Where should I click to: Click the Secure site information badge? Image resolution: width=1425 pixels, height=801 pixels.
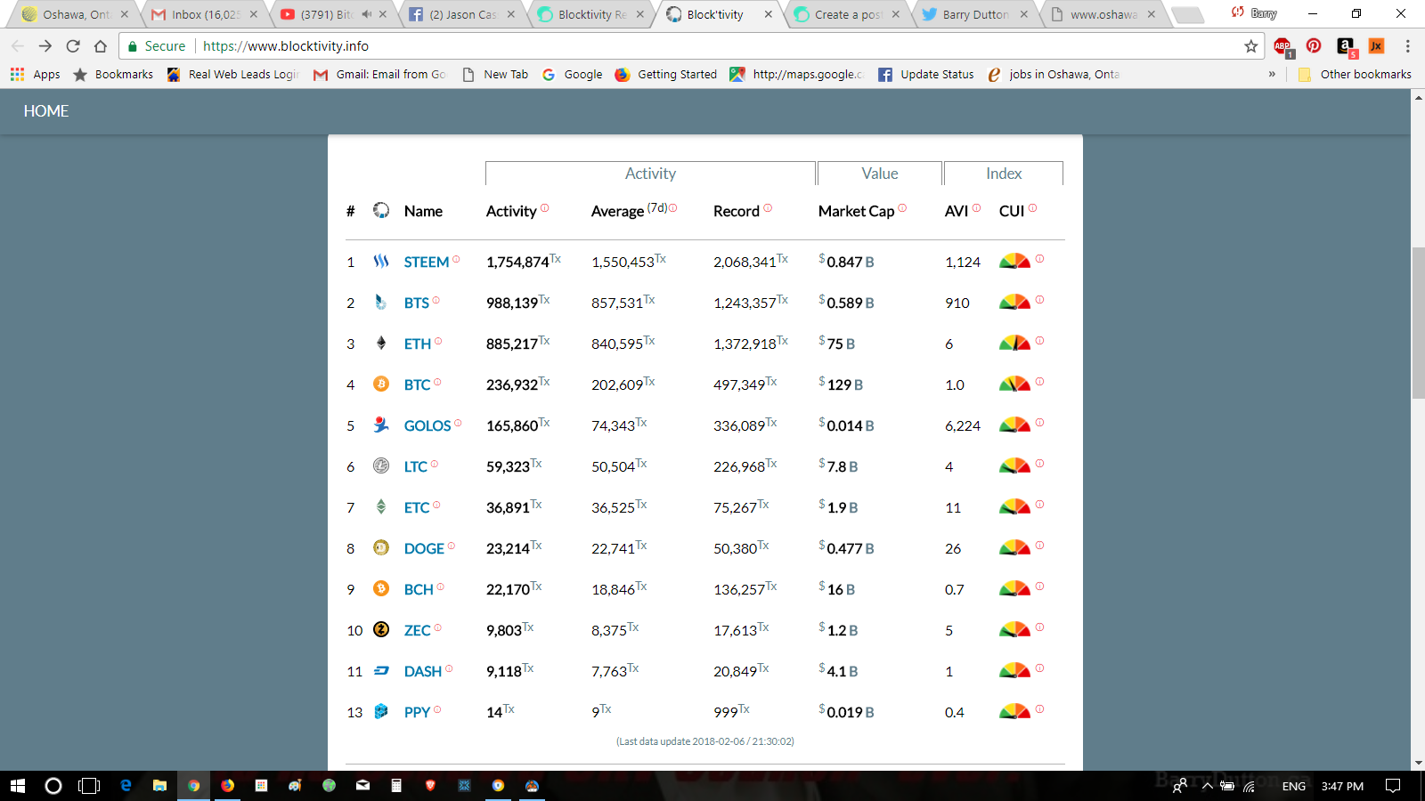pos(157,46)
